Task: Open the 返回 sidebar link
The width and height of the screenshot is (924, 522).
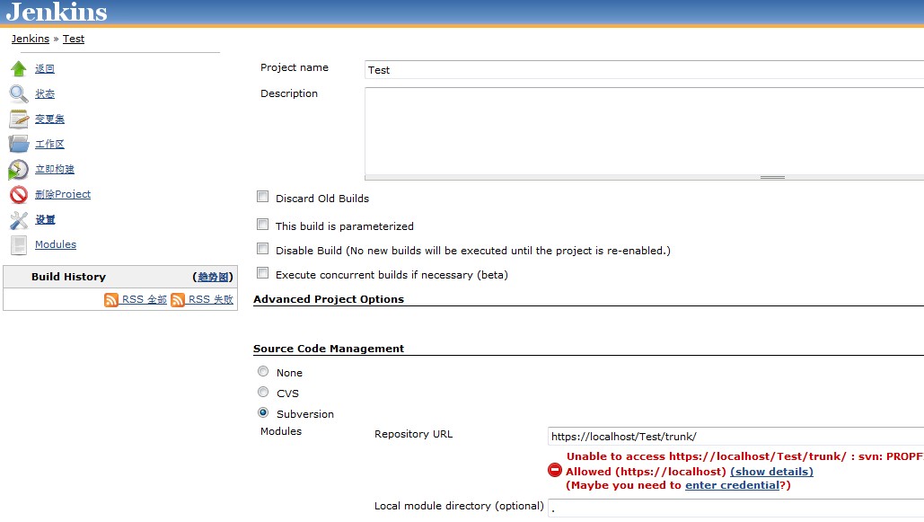Action: (x=45, y=69)
